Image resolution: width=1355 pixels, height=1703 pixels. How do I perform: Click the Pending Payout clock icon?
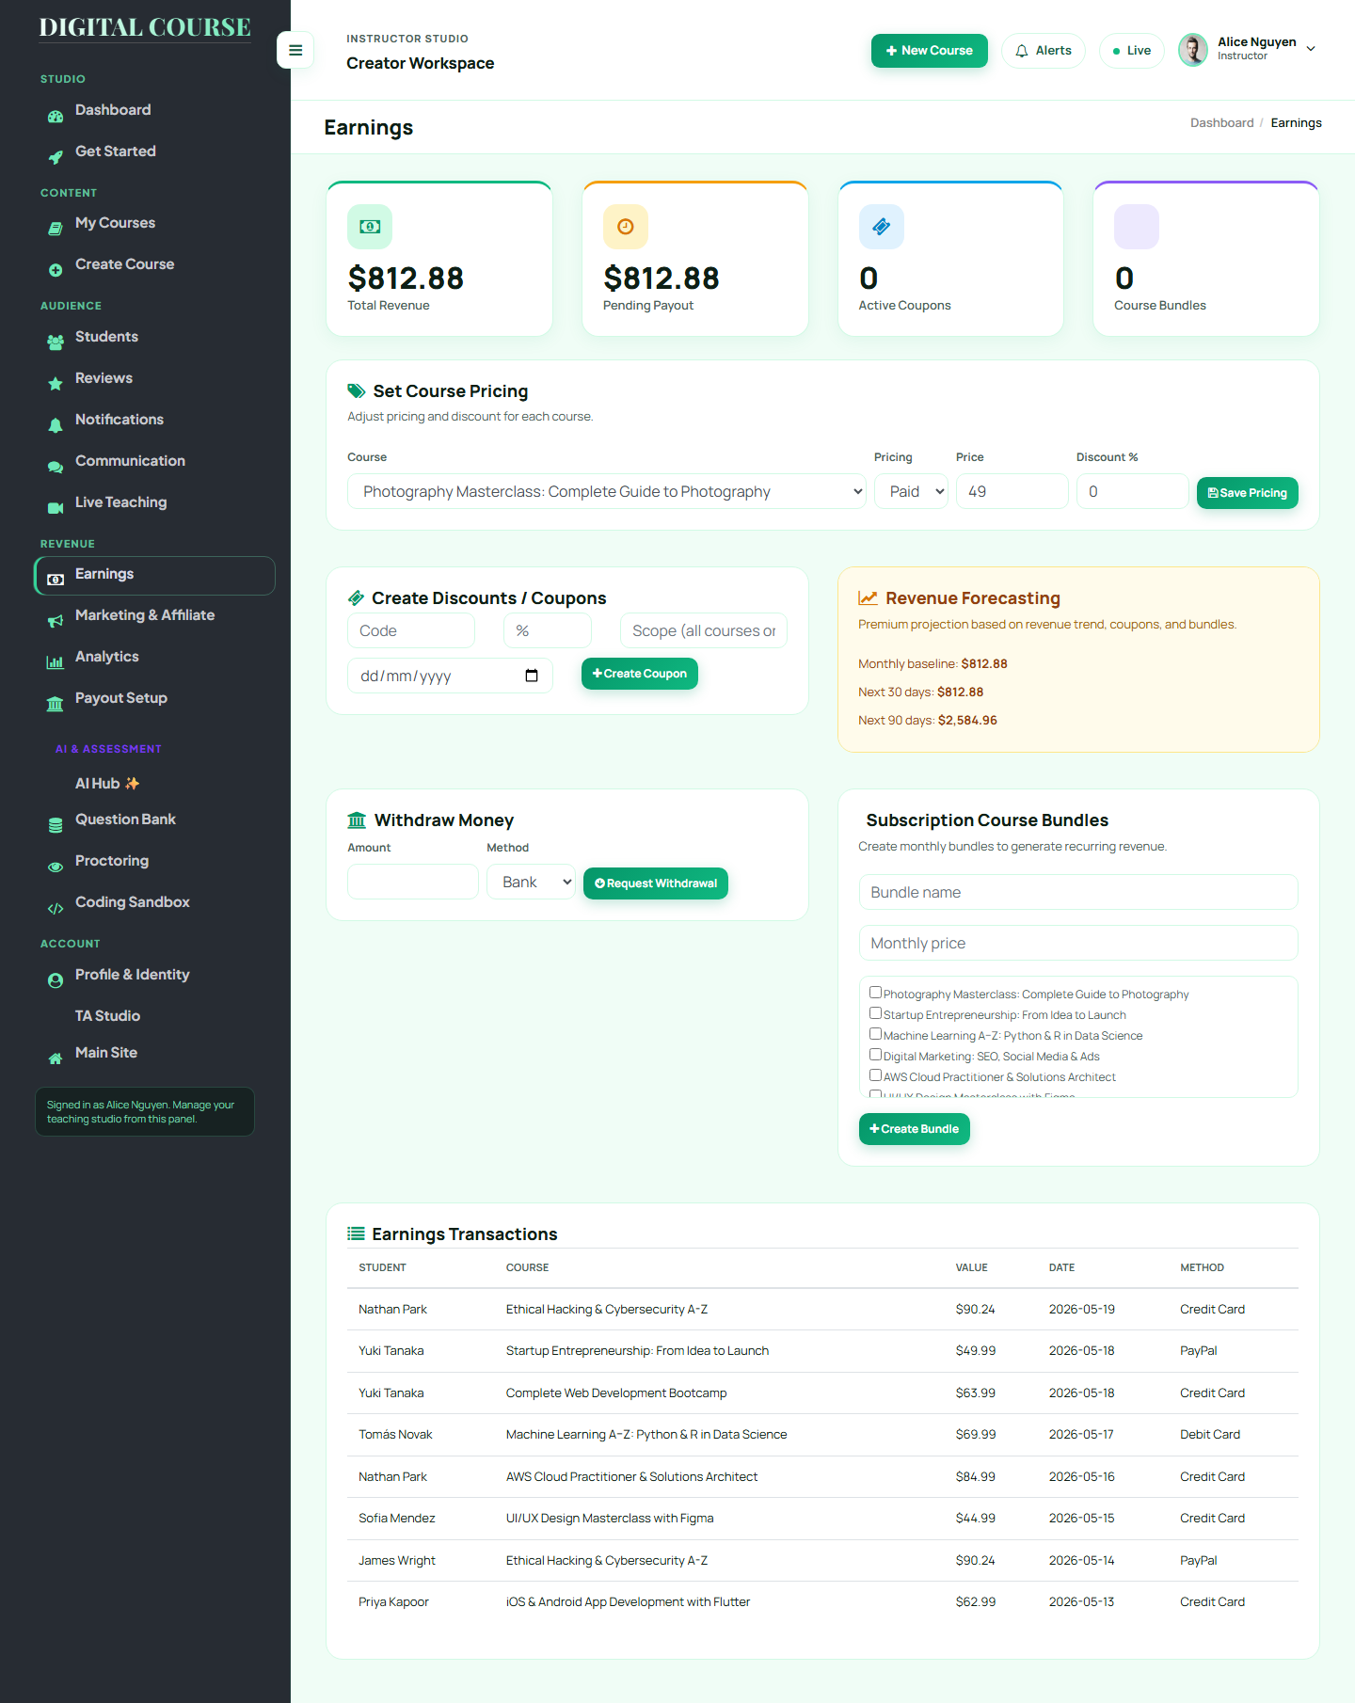pyautogui.click(x=626, y=227)
